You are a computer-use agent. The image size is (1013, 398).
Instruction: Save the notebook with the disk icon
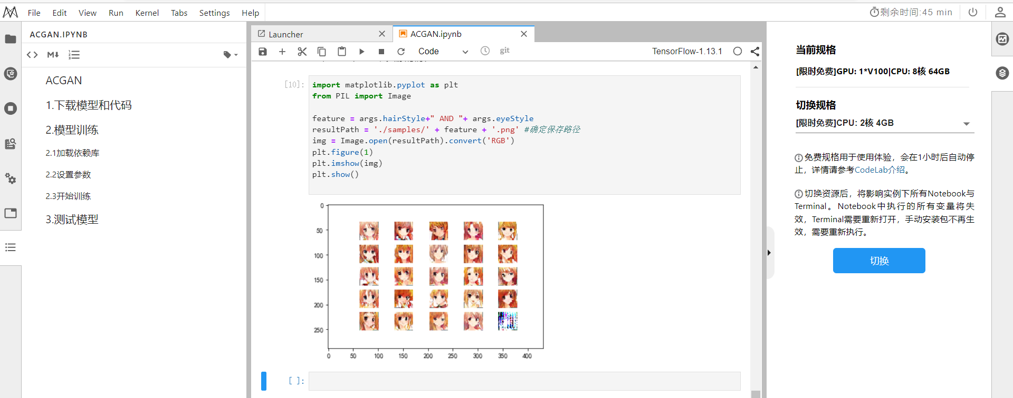click(x=263, y=51)
